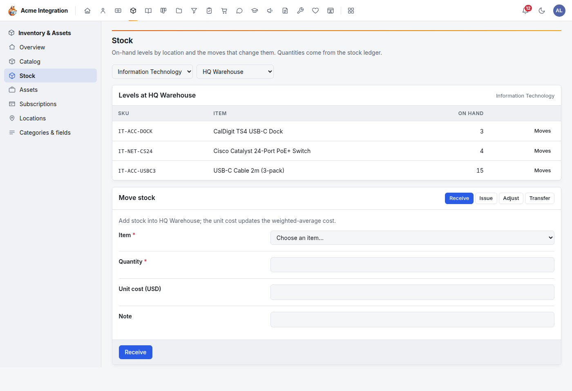This screenshot has width=572, height=391.
Task: Click the banknote icon in top navigation
Action: pyautogui.click(x=118, y=11)
